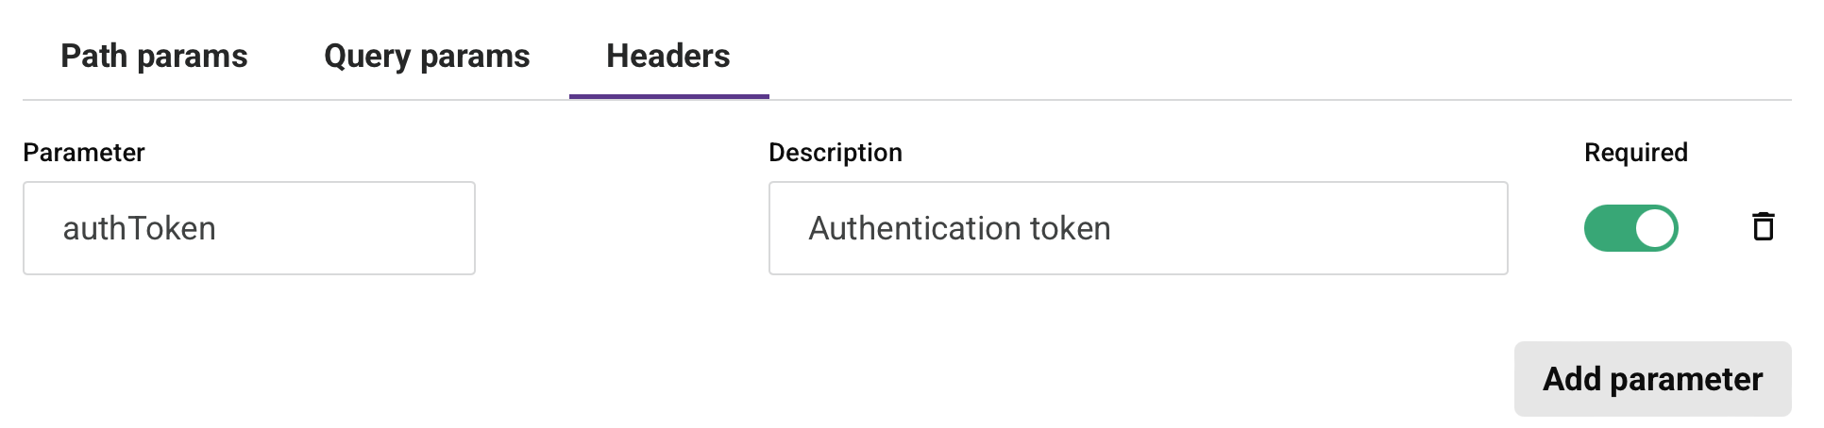
Task: Show query parameters via Query params
Action: click(x=427, y=57)
